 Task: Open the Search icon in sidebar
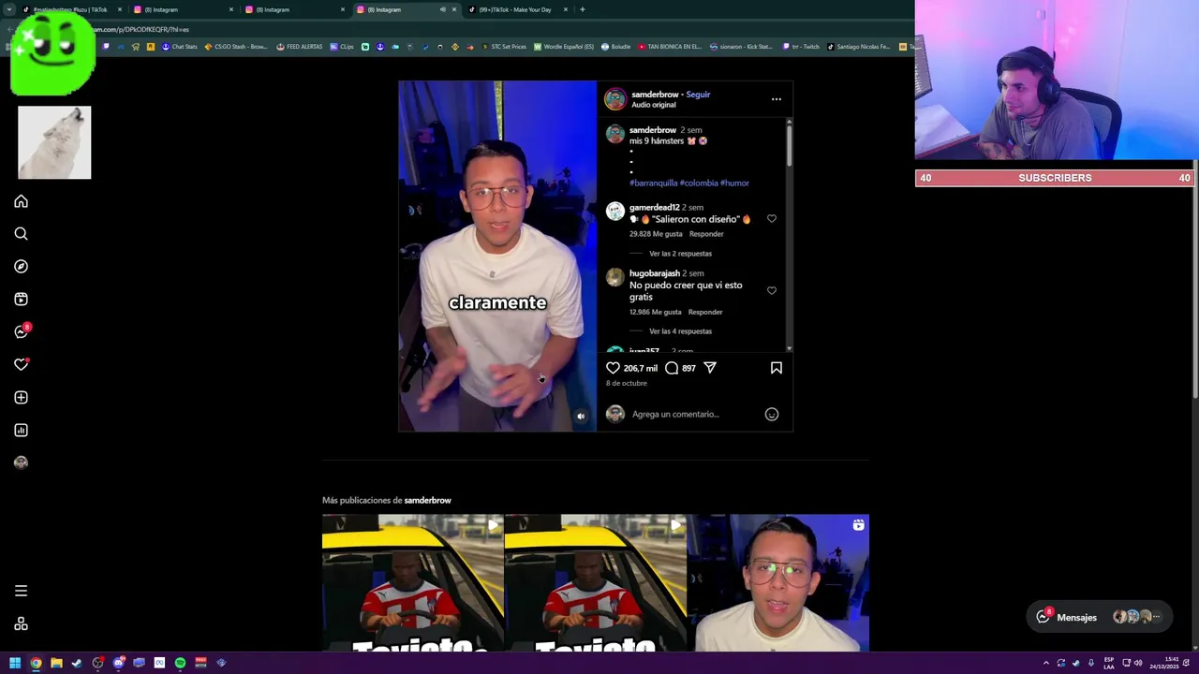[x=21, y=234]
